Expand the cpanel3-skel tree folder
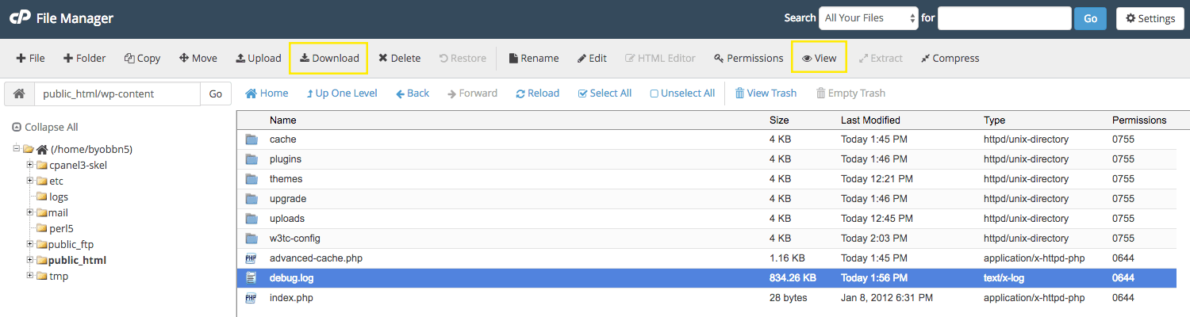Screen dimensions: 1190x317 coord(30,165)
